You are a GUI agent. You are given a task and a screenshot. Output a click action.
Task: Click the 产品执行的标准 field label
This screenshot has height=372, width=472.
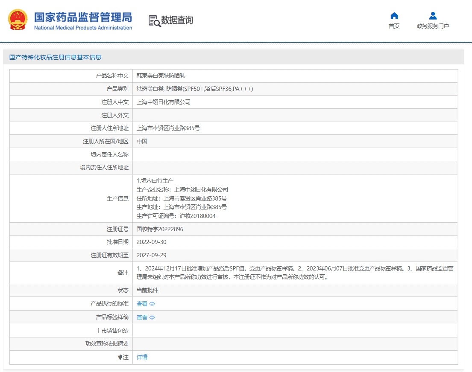tap(110, 304)
